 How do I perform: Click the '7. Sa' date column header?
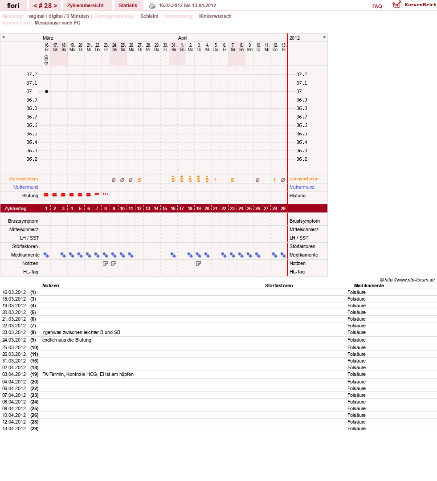point(233,47)
